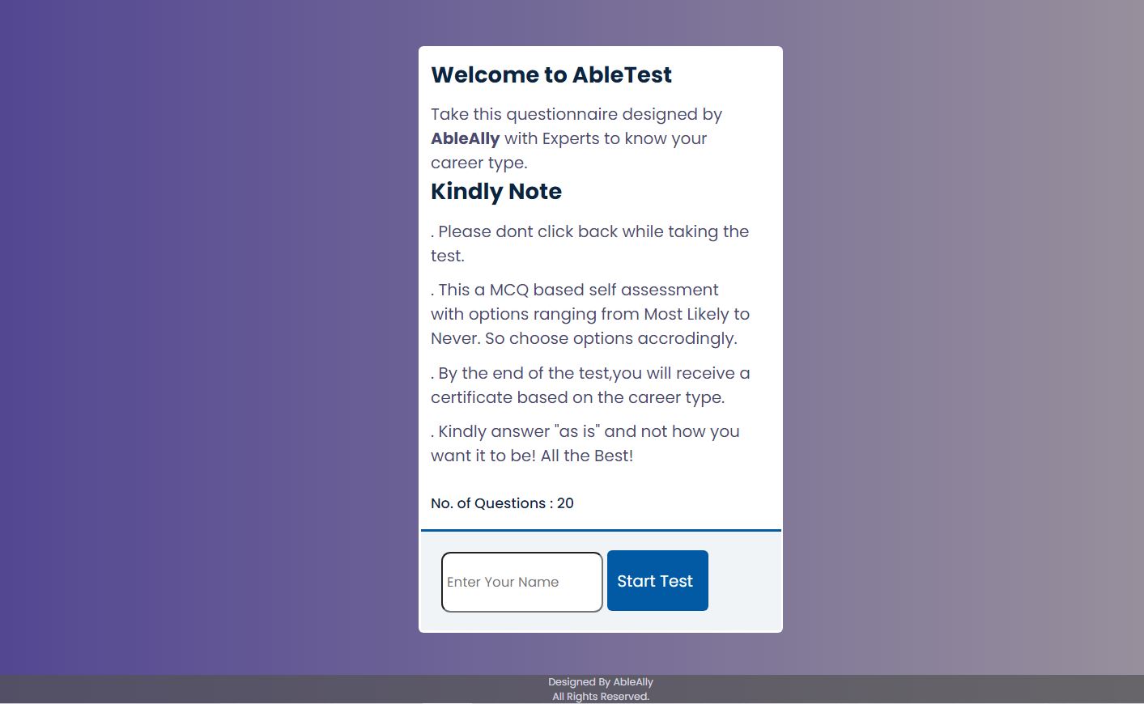Click the 'career type.' text in intro paragraph

478,163
